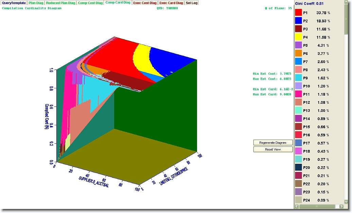Switch to Exec Card Diag tab
Screen dimensions: 352x213
click(171, 3)
